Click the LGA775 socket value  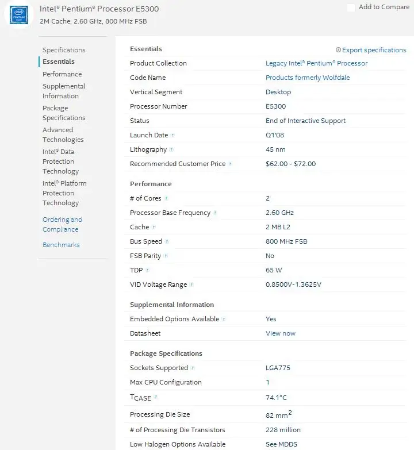pyautogui.click(x=278, y=368)
